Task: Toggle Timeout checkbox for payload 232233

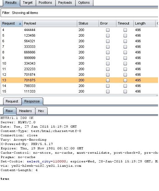Action: tap(125, 69)
